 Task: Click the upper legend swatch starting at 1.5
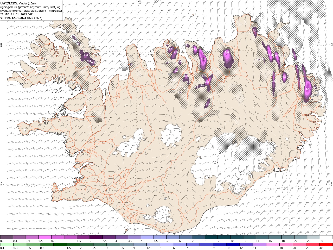pyautogui.click(x=84, y=237)
